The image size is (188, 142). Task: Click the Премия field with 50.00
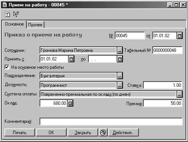[x=163, y=103]
